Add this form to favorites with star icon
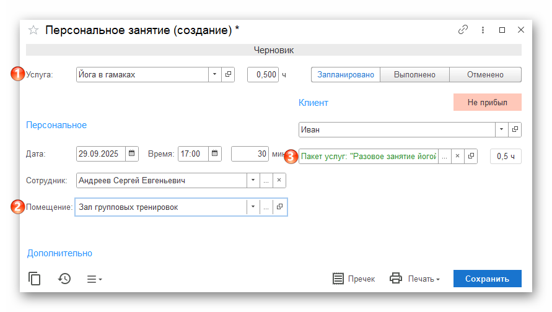Screen dimensions: 552x312 click(x=33, y=30)
